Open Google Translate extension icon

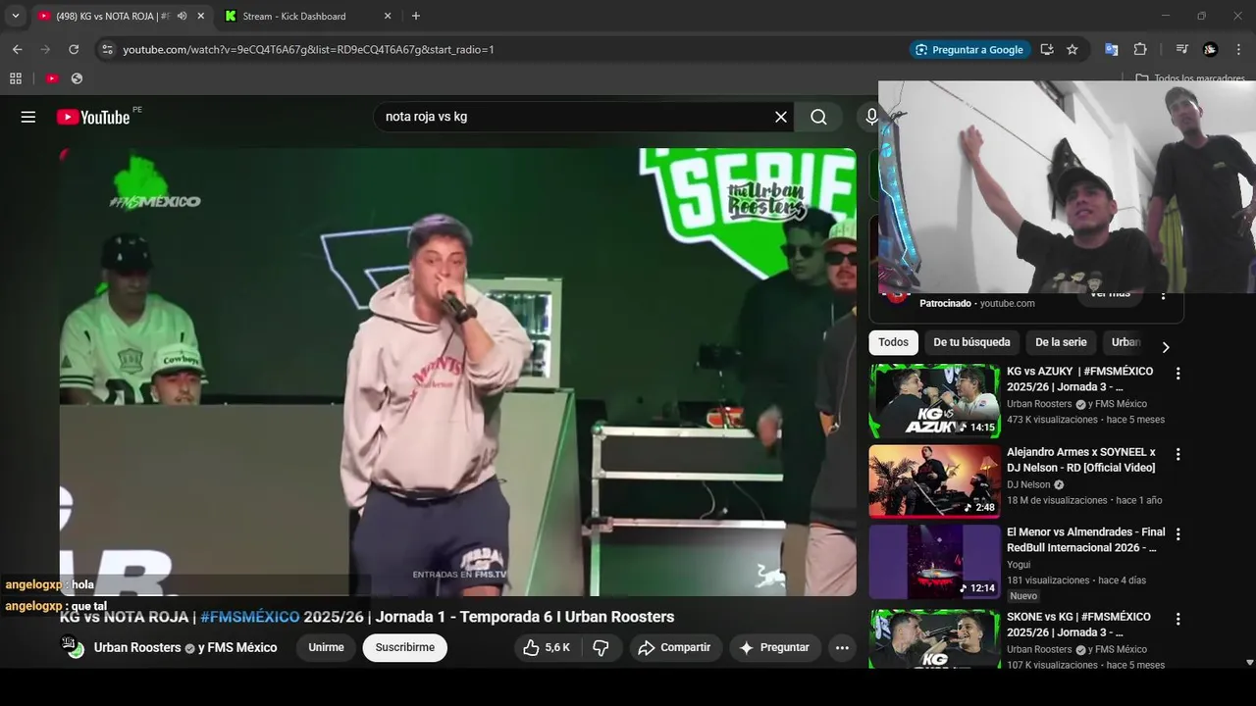(x=1112, y=49)
